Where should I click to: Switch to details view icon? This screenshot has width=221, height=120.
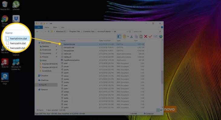[x=158, y=110]
